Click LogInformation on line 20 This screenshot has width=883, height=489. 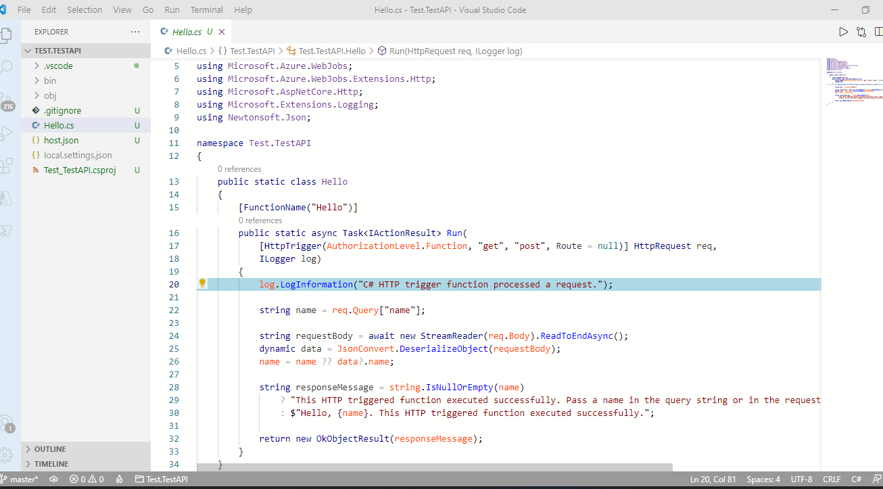click(316, 284)
